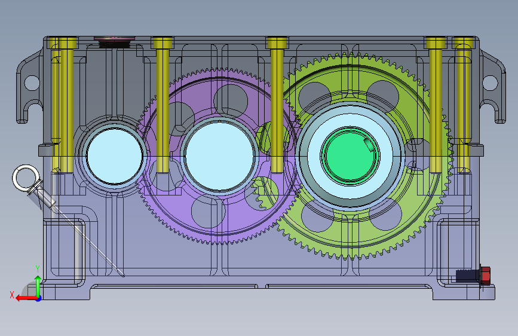Click the red X axis arrow of triad
The height and width of the screenshot is (336, 518).
(26, 298)
